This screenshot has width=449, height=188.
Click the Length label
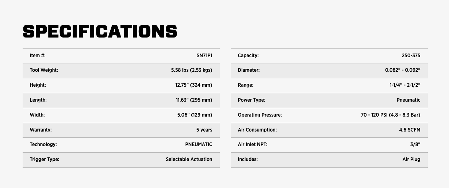[38, 100]
